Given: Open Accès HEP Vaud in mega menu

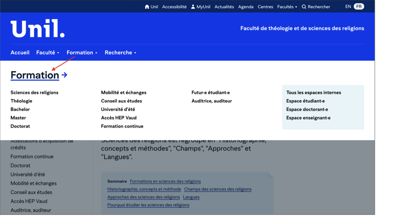Looking at the screenshot, I should 119,118.
